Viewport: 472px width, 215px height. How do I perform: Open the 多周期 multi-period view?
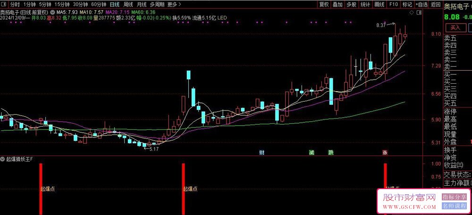pyautogui.click(x=157, y=4)
